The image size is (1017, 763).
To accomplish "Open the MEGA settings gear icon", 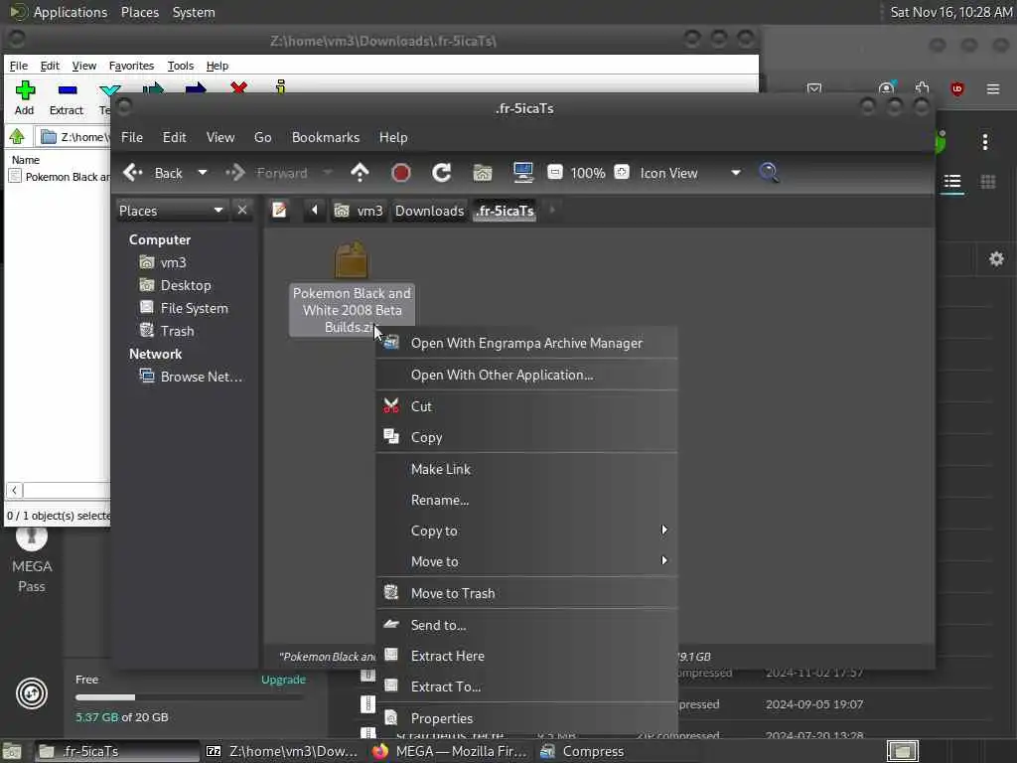I will pyautogui.click(x=996, y=259).
